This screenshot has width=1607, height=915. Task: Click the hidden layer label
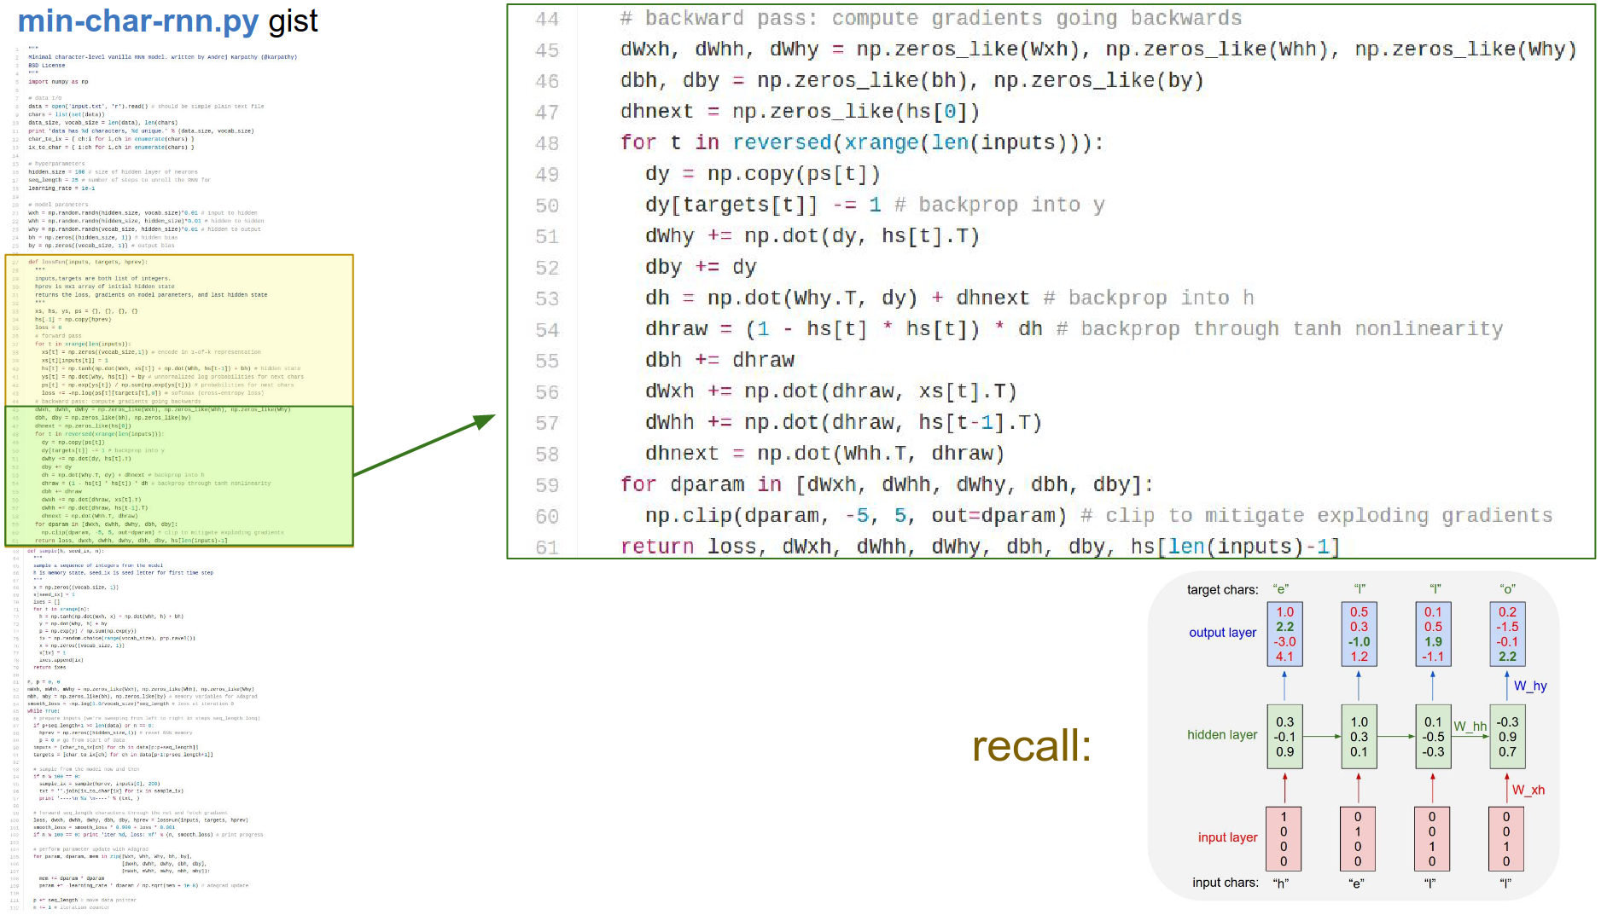point(1221,734)
